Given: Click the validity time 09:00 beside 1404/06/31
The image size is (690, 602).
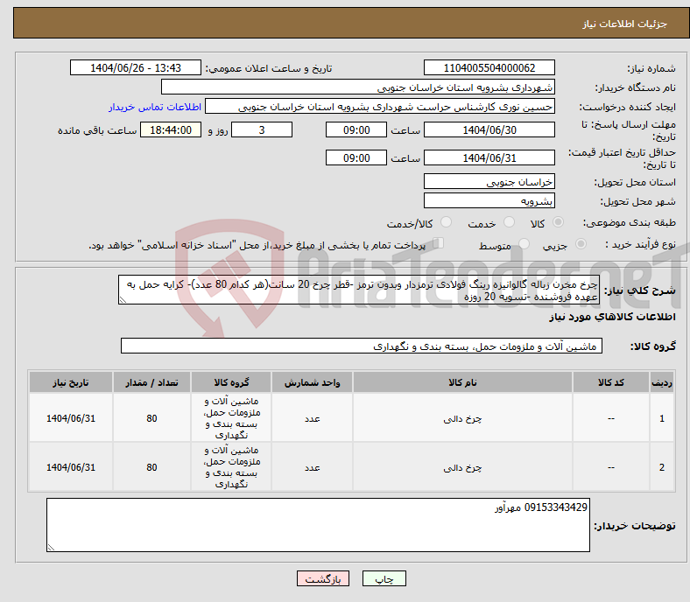Looking at the screenshot, I should (x=356, y=157).
